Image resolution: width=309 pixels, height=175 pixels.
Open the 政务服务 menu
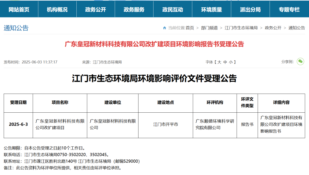[x=134, y=9]
